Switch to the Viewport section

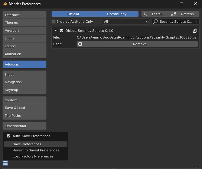coord(24,30)
